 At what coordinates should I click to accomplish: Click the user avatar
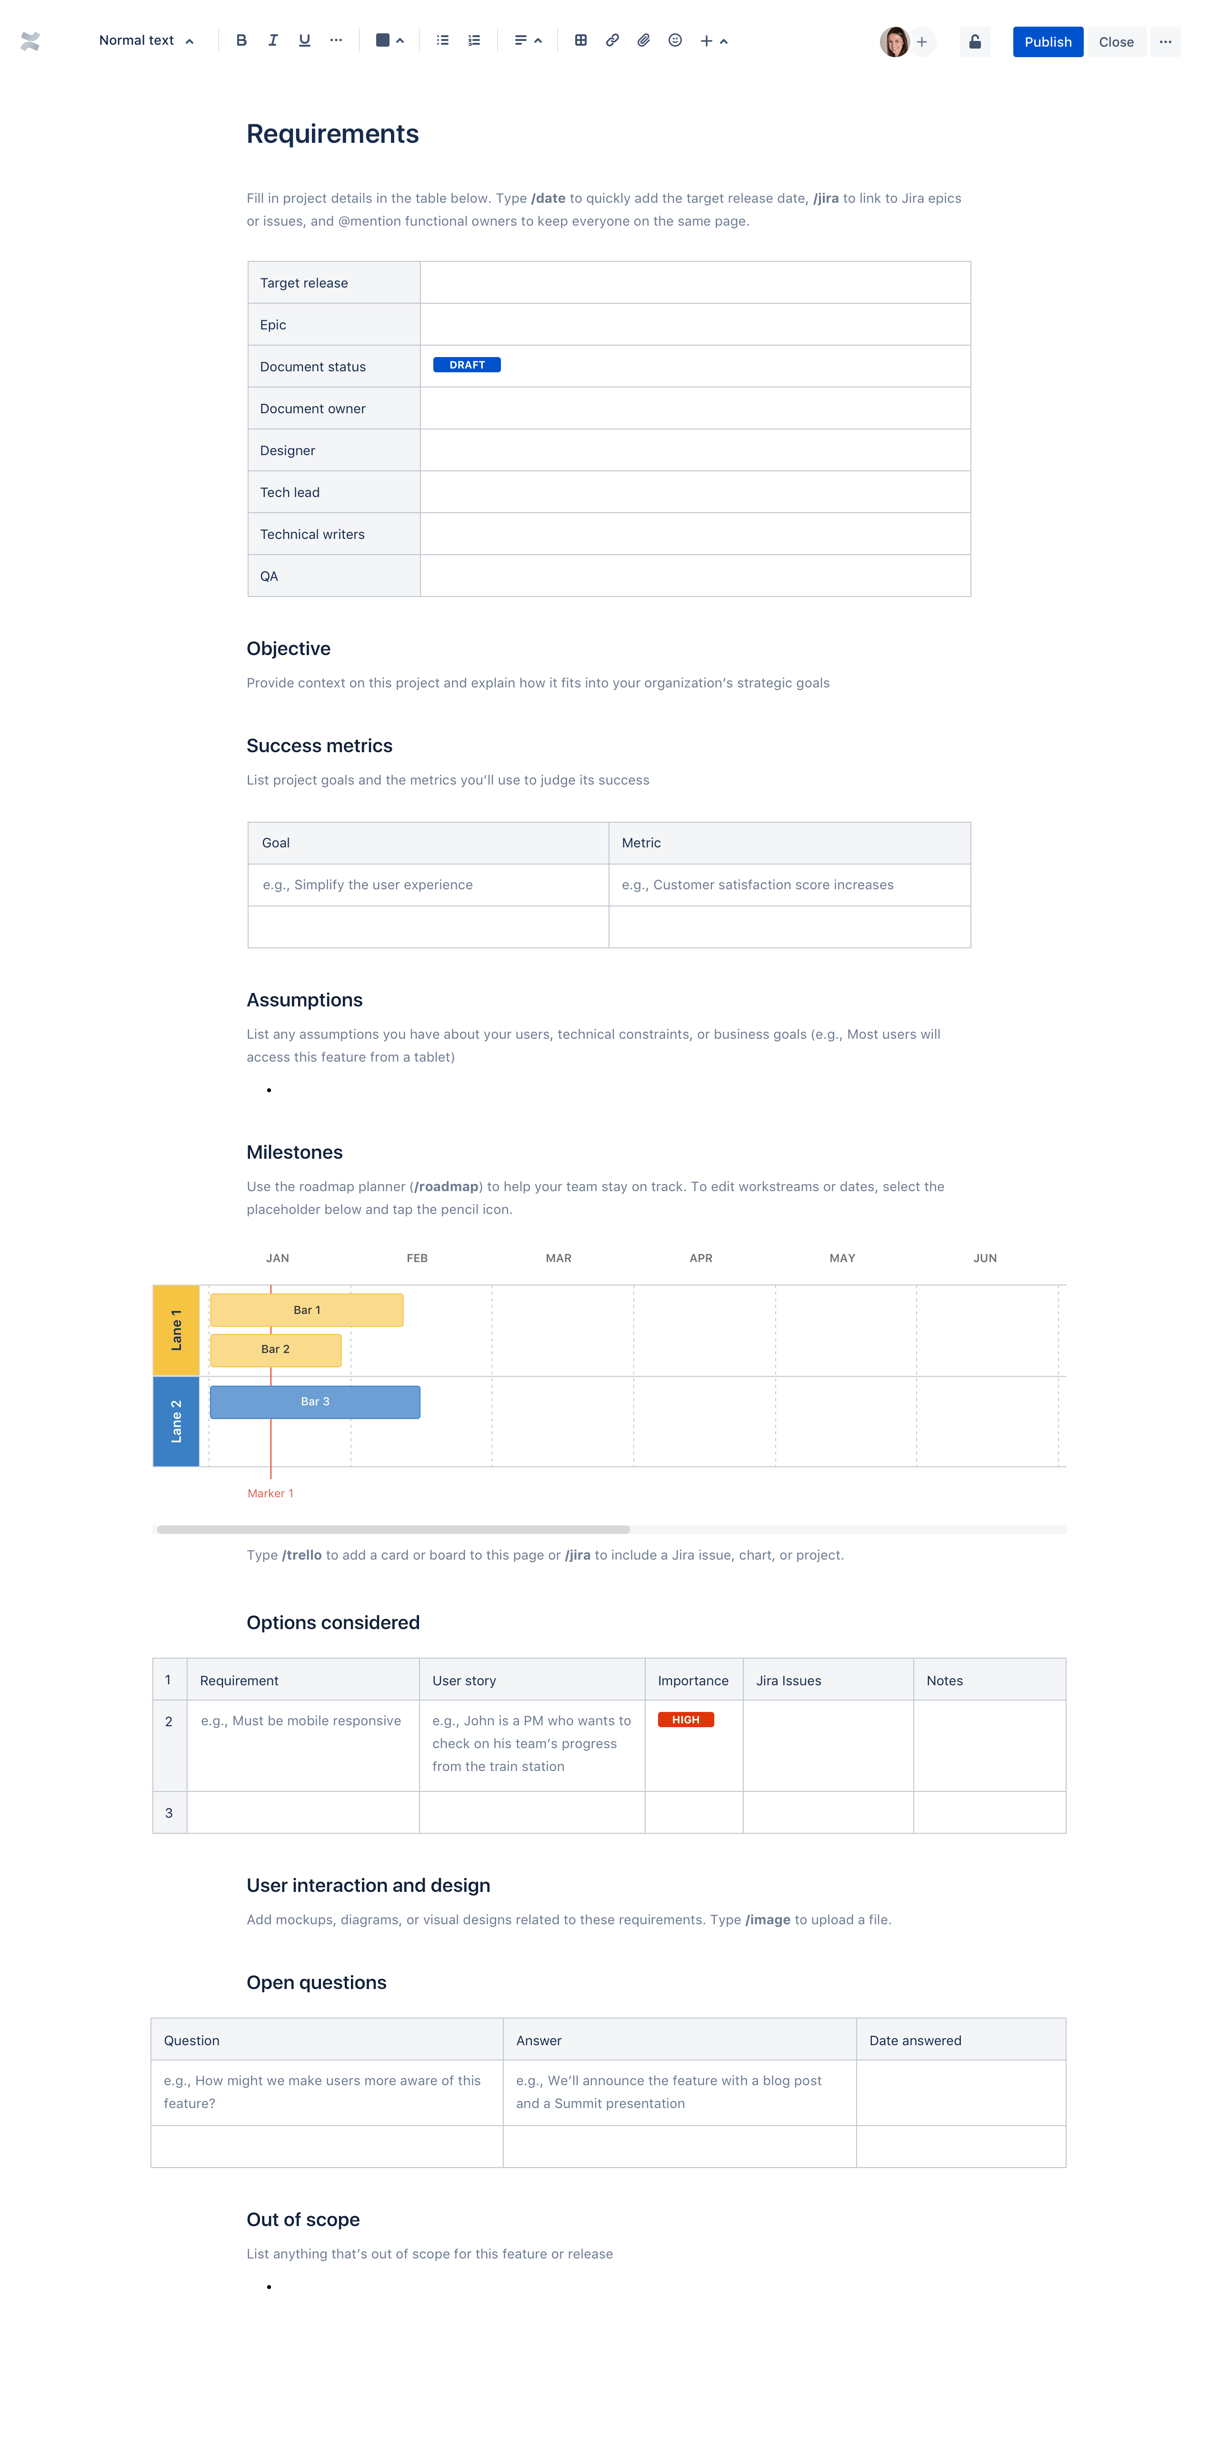tap(894, 42)
